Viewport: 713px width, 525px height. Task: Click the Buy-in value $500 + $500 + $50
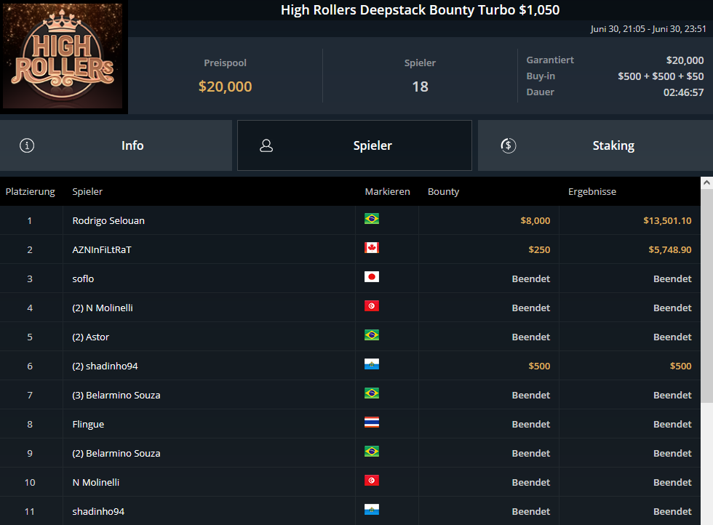click(661, 76)
